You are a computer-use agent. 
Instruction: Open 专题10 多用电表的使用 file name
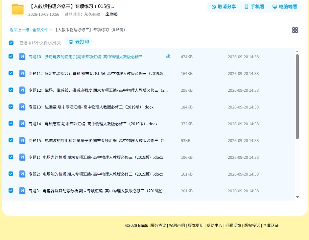tap(87, 57)
